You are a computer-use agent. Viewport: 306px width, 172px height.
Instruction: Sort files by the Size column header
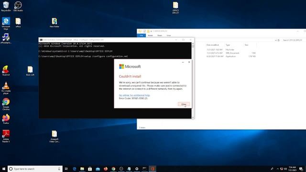point(247,45)
